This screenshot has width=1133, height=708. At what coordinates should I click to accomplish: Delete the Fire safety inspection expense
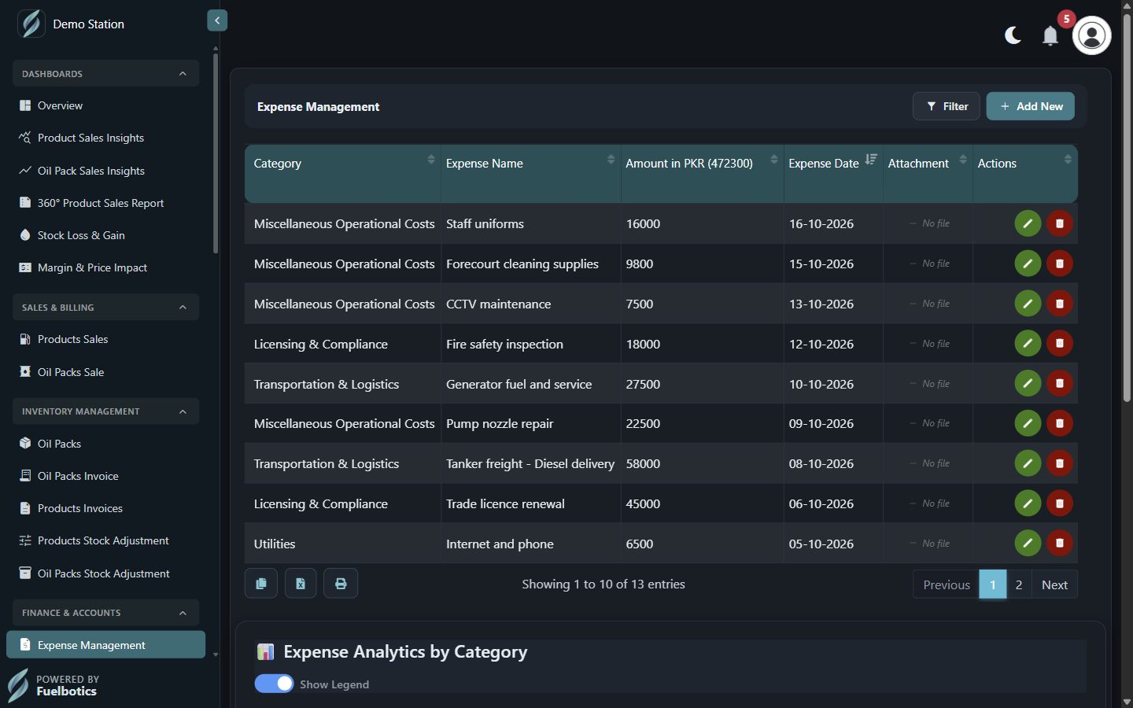(1060, 344)
